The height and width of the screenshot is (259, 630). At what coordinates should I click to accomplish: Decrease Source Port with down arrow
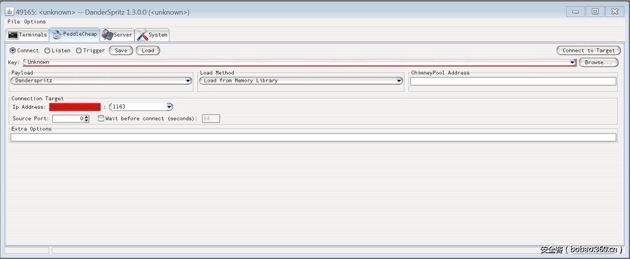pos(87,120)
